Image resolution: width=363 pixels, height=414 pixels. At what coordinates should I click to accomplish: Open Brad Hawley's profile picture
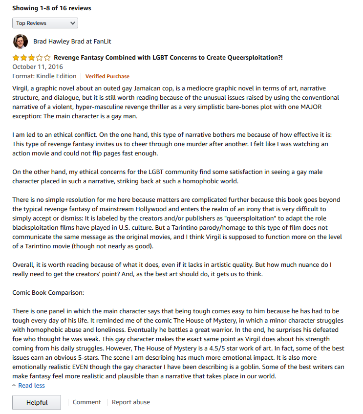21,42
